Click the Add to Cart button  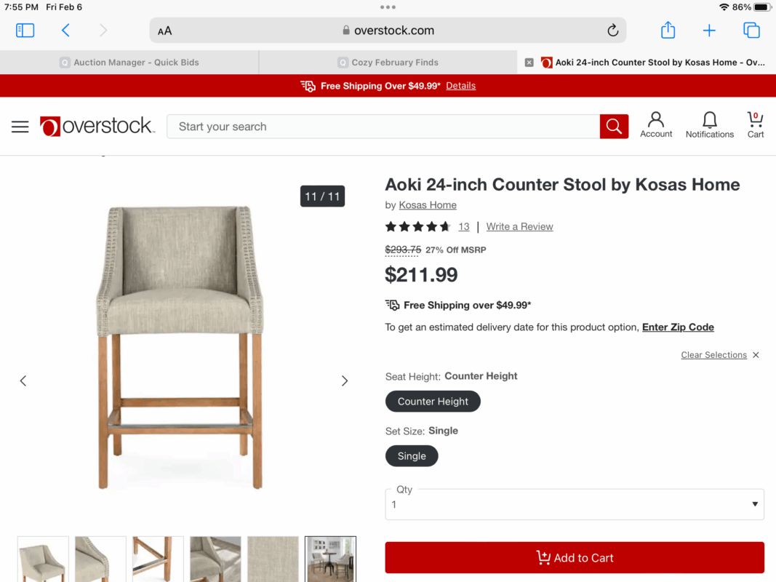click(574, 558)
